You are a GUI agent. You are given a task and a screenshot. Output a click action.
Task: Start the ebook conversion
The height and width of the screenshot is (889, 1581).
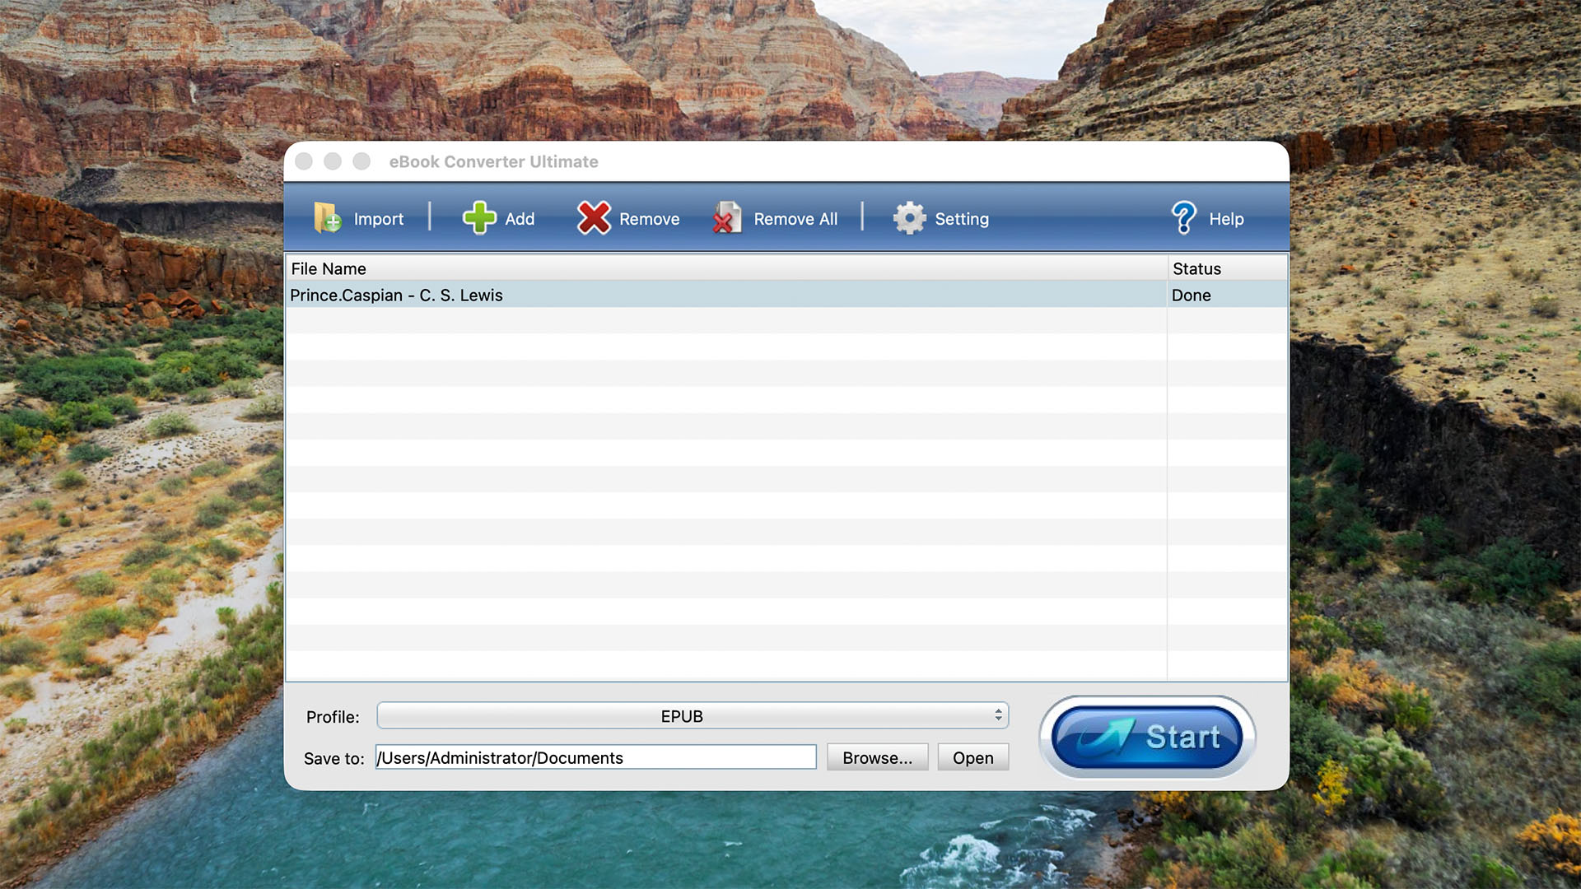pyautogui.click(x=1147, y=737)
